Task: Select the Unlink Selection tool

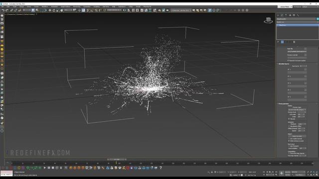Action: pyautogui.click(x=15, y=10)
